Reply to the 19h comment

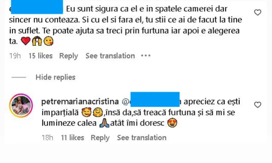(69, 56)
